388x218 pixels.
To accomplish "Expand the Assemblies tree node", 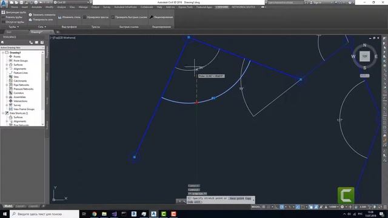I will [7, 97].
